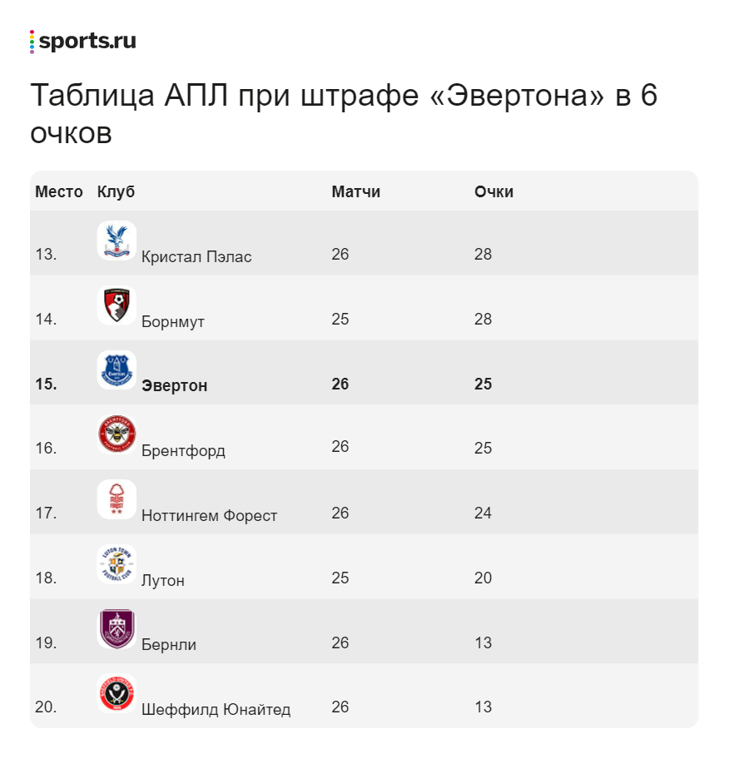This screenshot has height=759, width=729.
Task: Click the Очки column header
Action: [493, 192]
